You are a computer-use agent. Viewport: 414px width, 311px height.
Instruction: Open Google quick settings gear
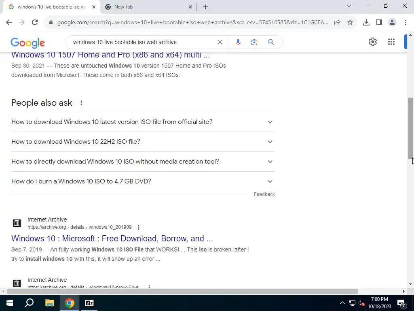tap(372, 42)
